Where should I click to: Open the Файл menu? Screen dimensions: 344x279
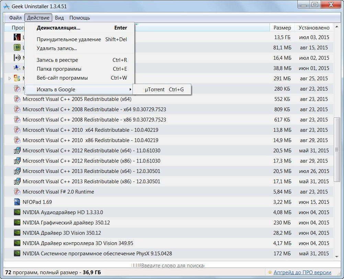[15, 18]
